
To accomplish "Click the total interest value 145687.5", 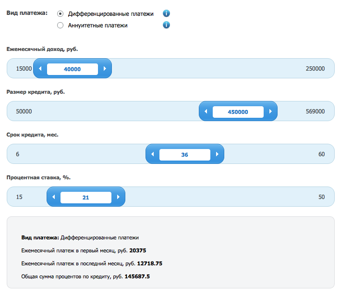I will [x=137, y=276].
